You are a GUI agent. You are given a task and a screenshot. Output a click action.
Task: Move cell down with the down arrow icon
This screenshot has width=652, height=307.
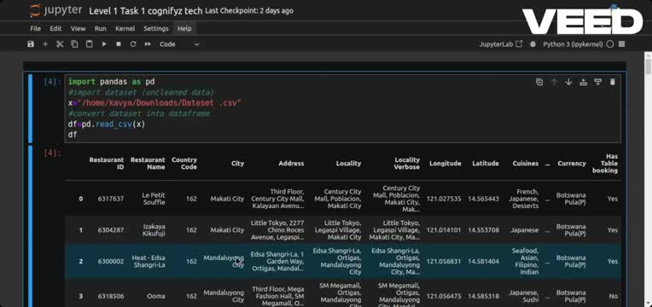pyautogui.click(x=568, y=82)
